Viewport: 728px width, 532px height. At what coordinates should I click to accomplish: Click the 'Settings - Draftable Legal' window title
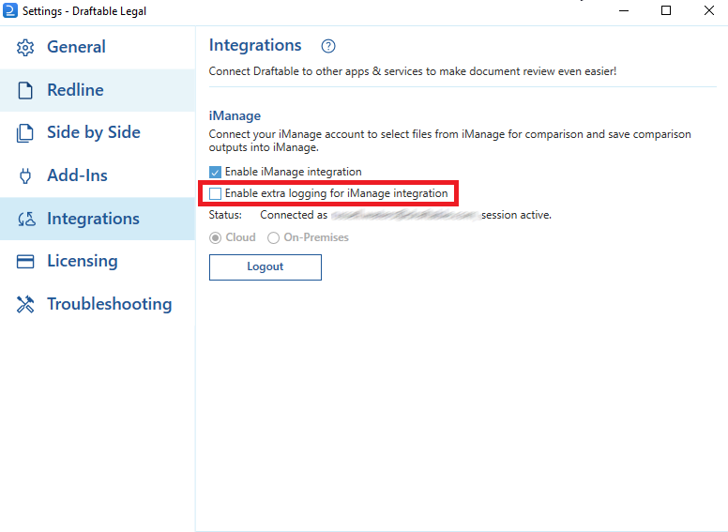pos(84,11)
